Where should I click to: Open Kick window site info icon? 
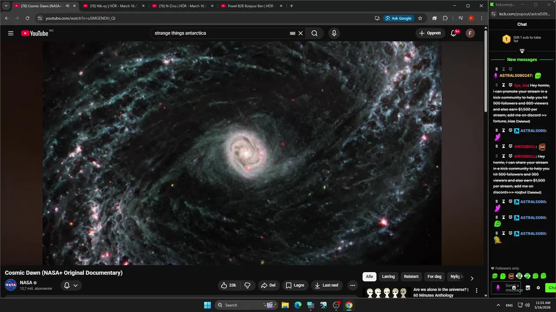coord(493,14)
